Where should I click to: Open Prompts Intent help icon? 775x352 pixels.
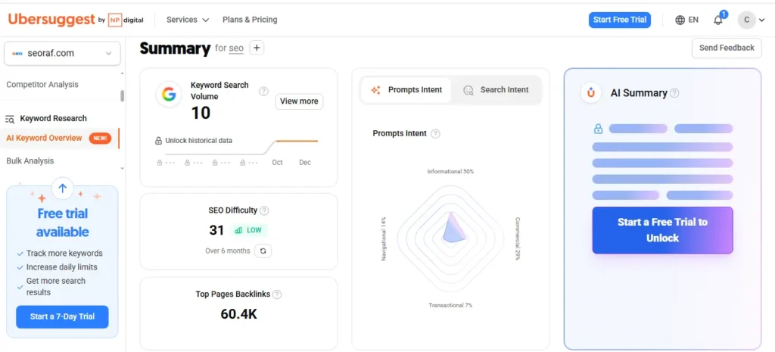point(435,133)
